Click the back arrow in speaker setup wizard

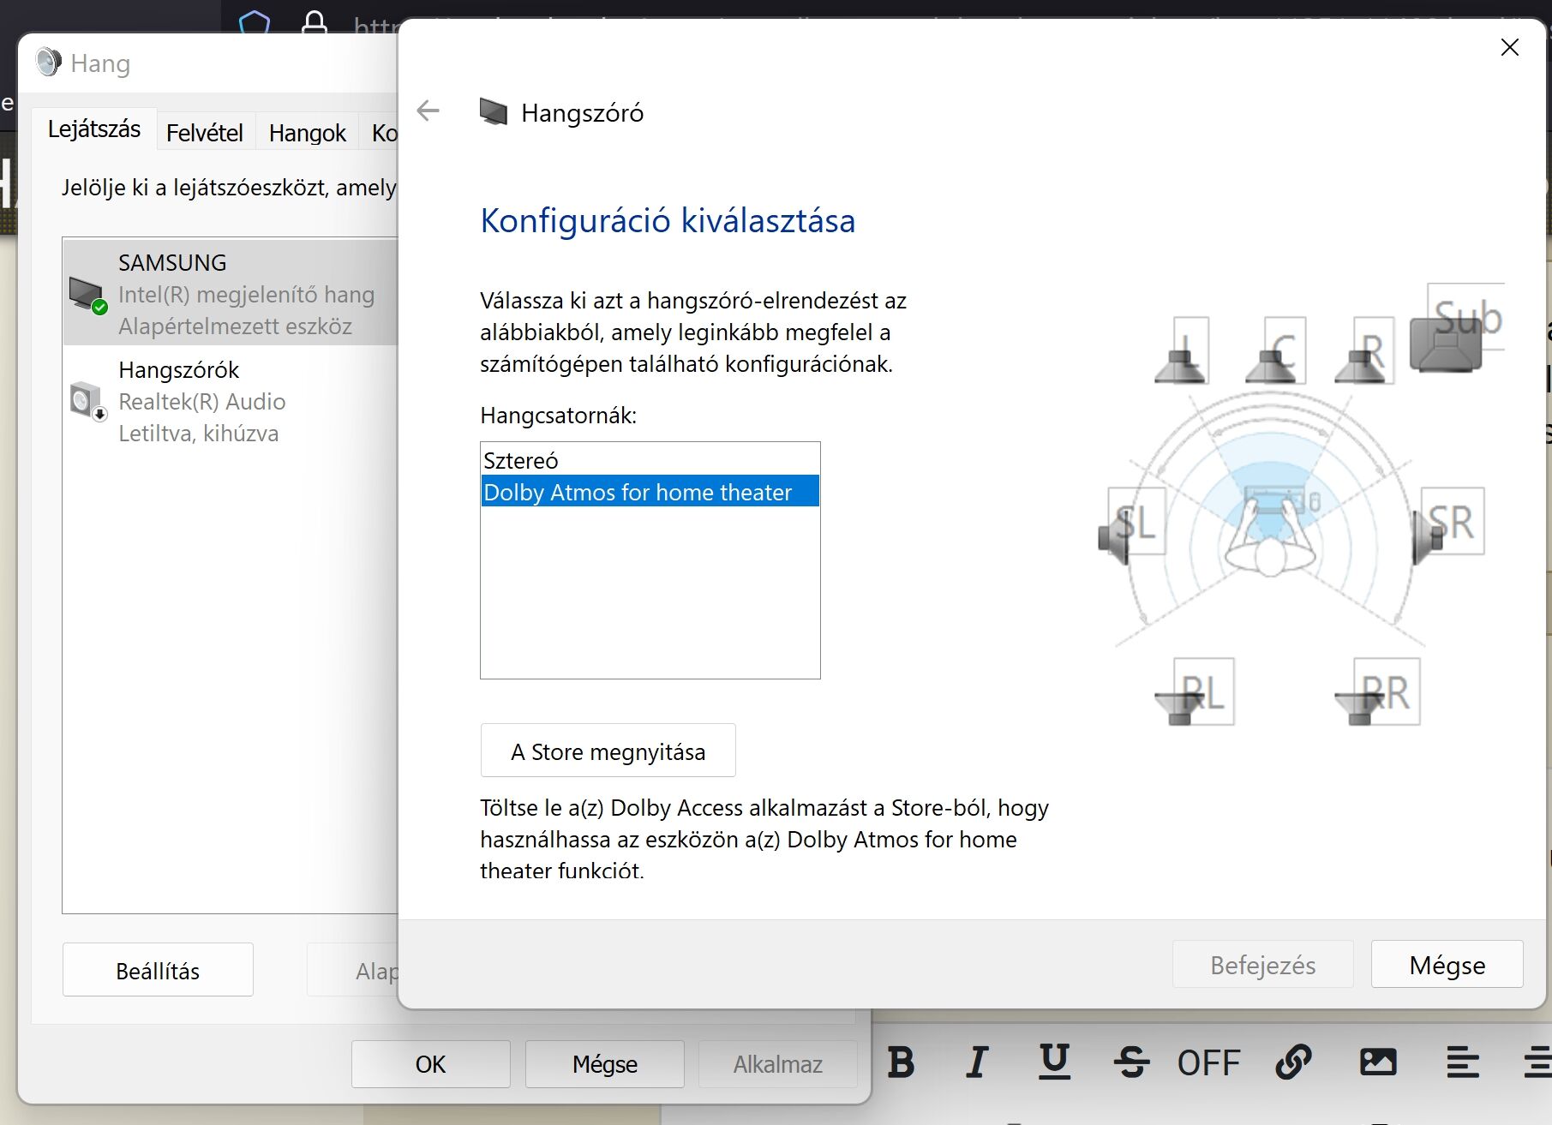pos(428,111)
